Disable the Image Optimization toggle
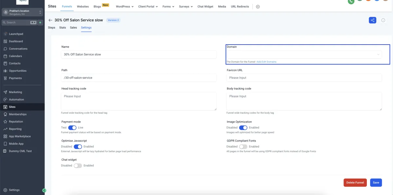The image size is (393, 195). 243,128
